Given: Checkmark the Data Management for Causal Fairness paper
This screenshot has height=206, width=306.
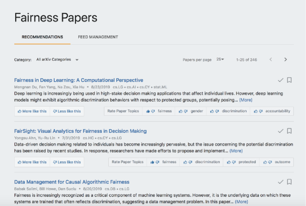Looking at the screenshot, I should point(281,182).
